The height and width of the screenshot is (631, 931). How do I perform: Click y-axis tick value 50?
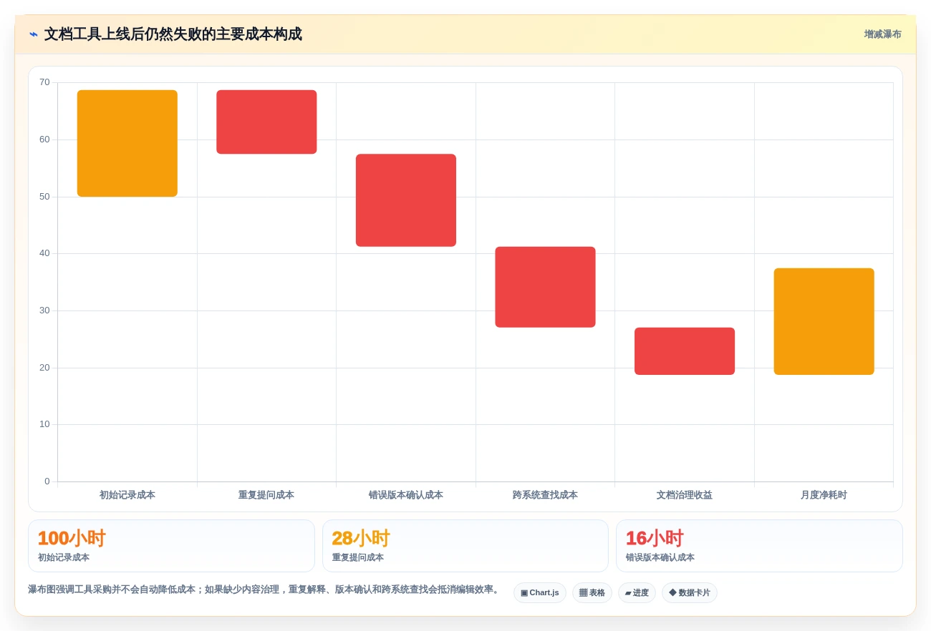click(44, 197)
